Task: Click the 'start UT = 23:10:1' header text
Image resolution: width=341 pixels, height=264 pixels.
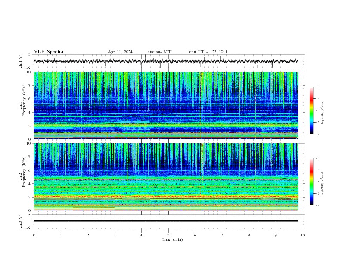Action: [x=208, y=52]
